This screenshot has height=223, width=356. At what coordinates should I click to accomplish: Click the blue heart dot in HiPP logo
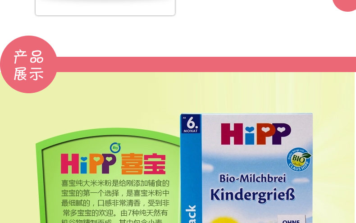click(x=250, y=129)
